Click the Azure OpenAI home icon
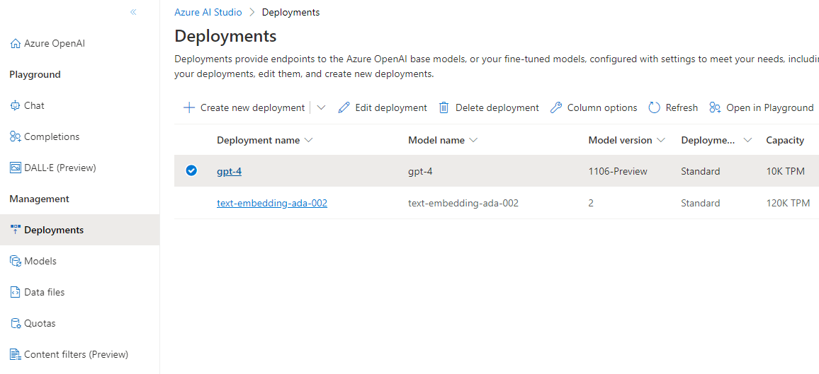This screenshot has height=374, width=819. 15,43
